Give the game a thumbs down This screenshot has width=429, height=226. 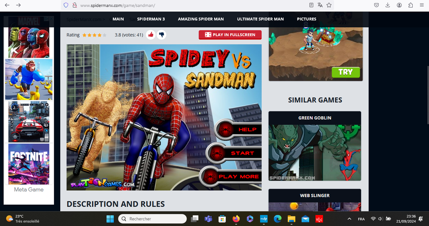(x=161, y=35)
